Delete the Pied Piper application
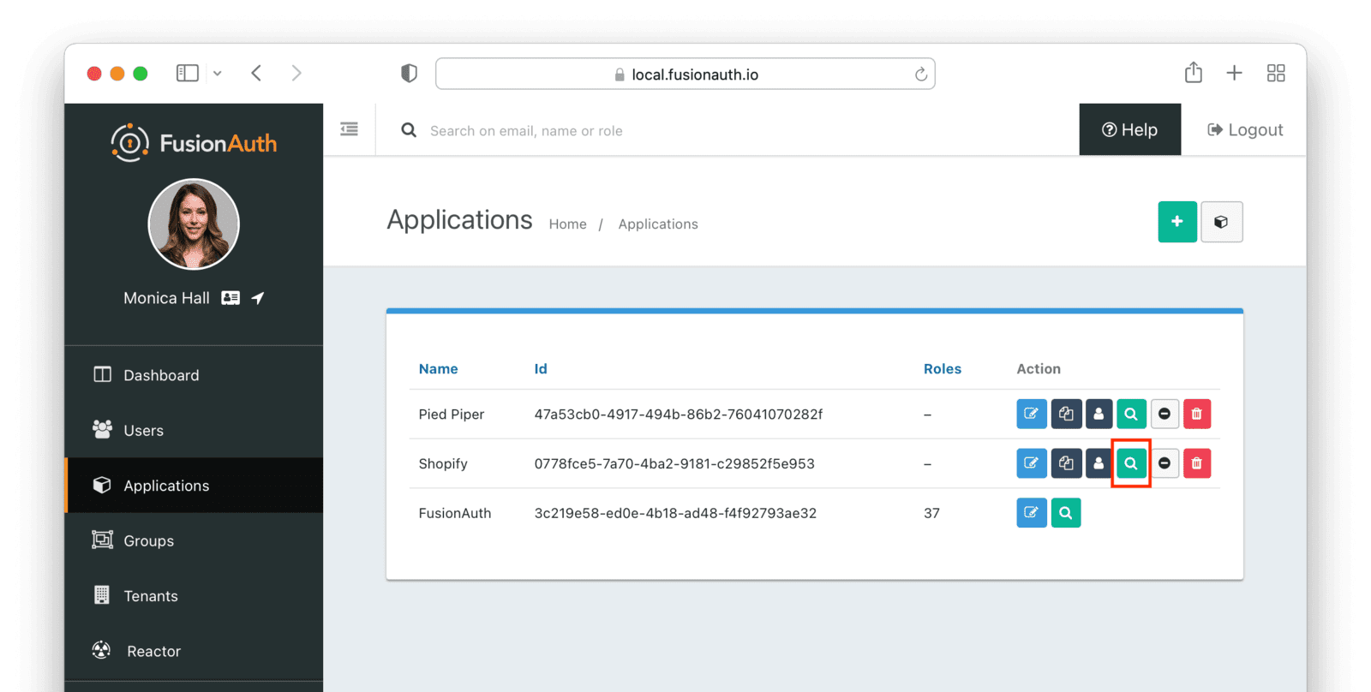Screen dimensions: 1371x692 1197,414
